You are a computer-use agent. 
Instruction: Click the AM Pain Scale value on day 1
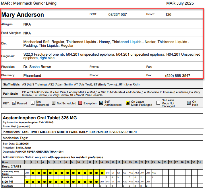(x=26, y=177)
